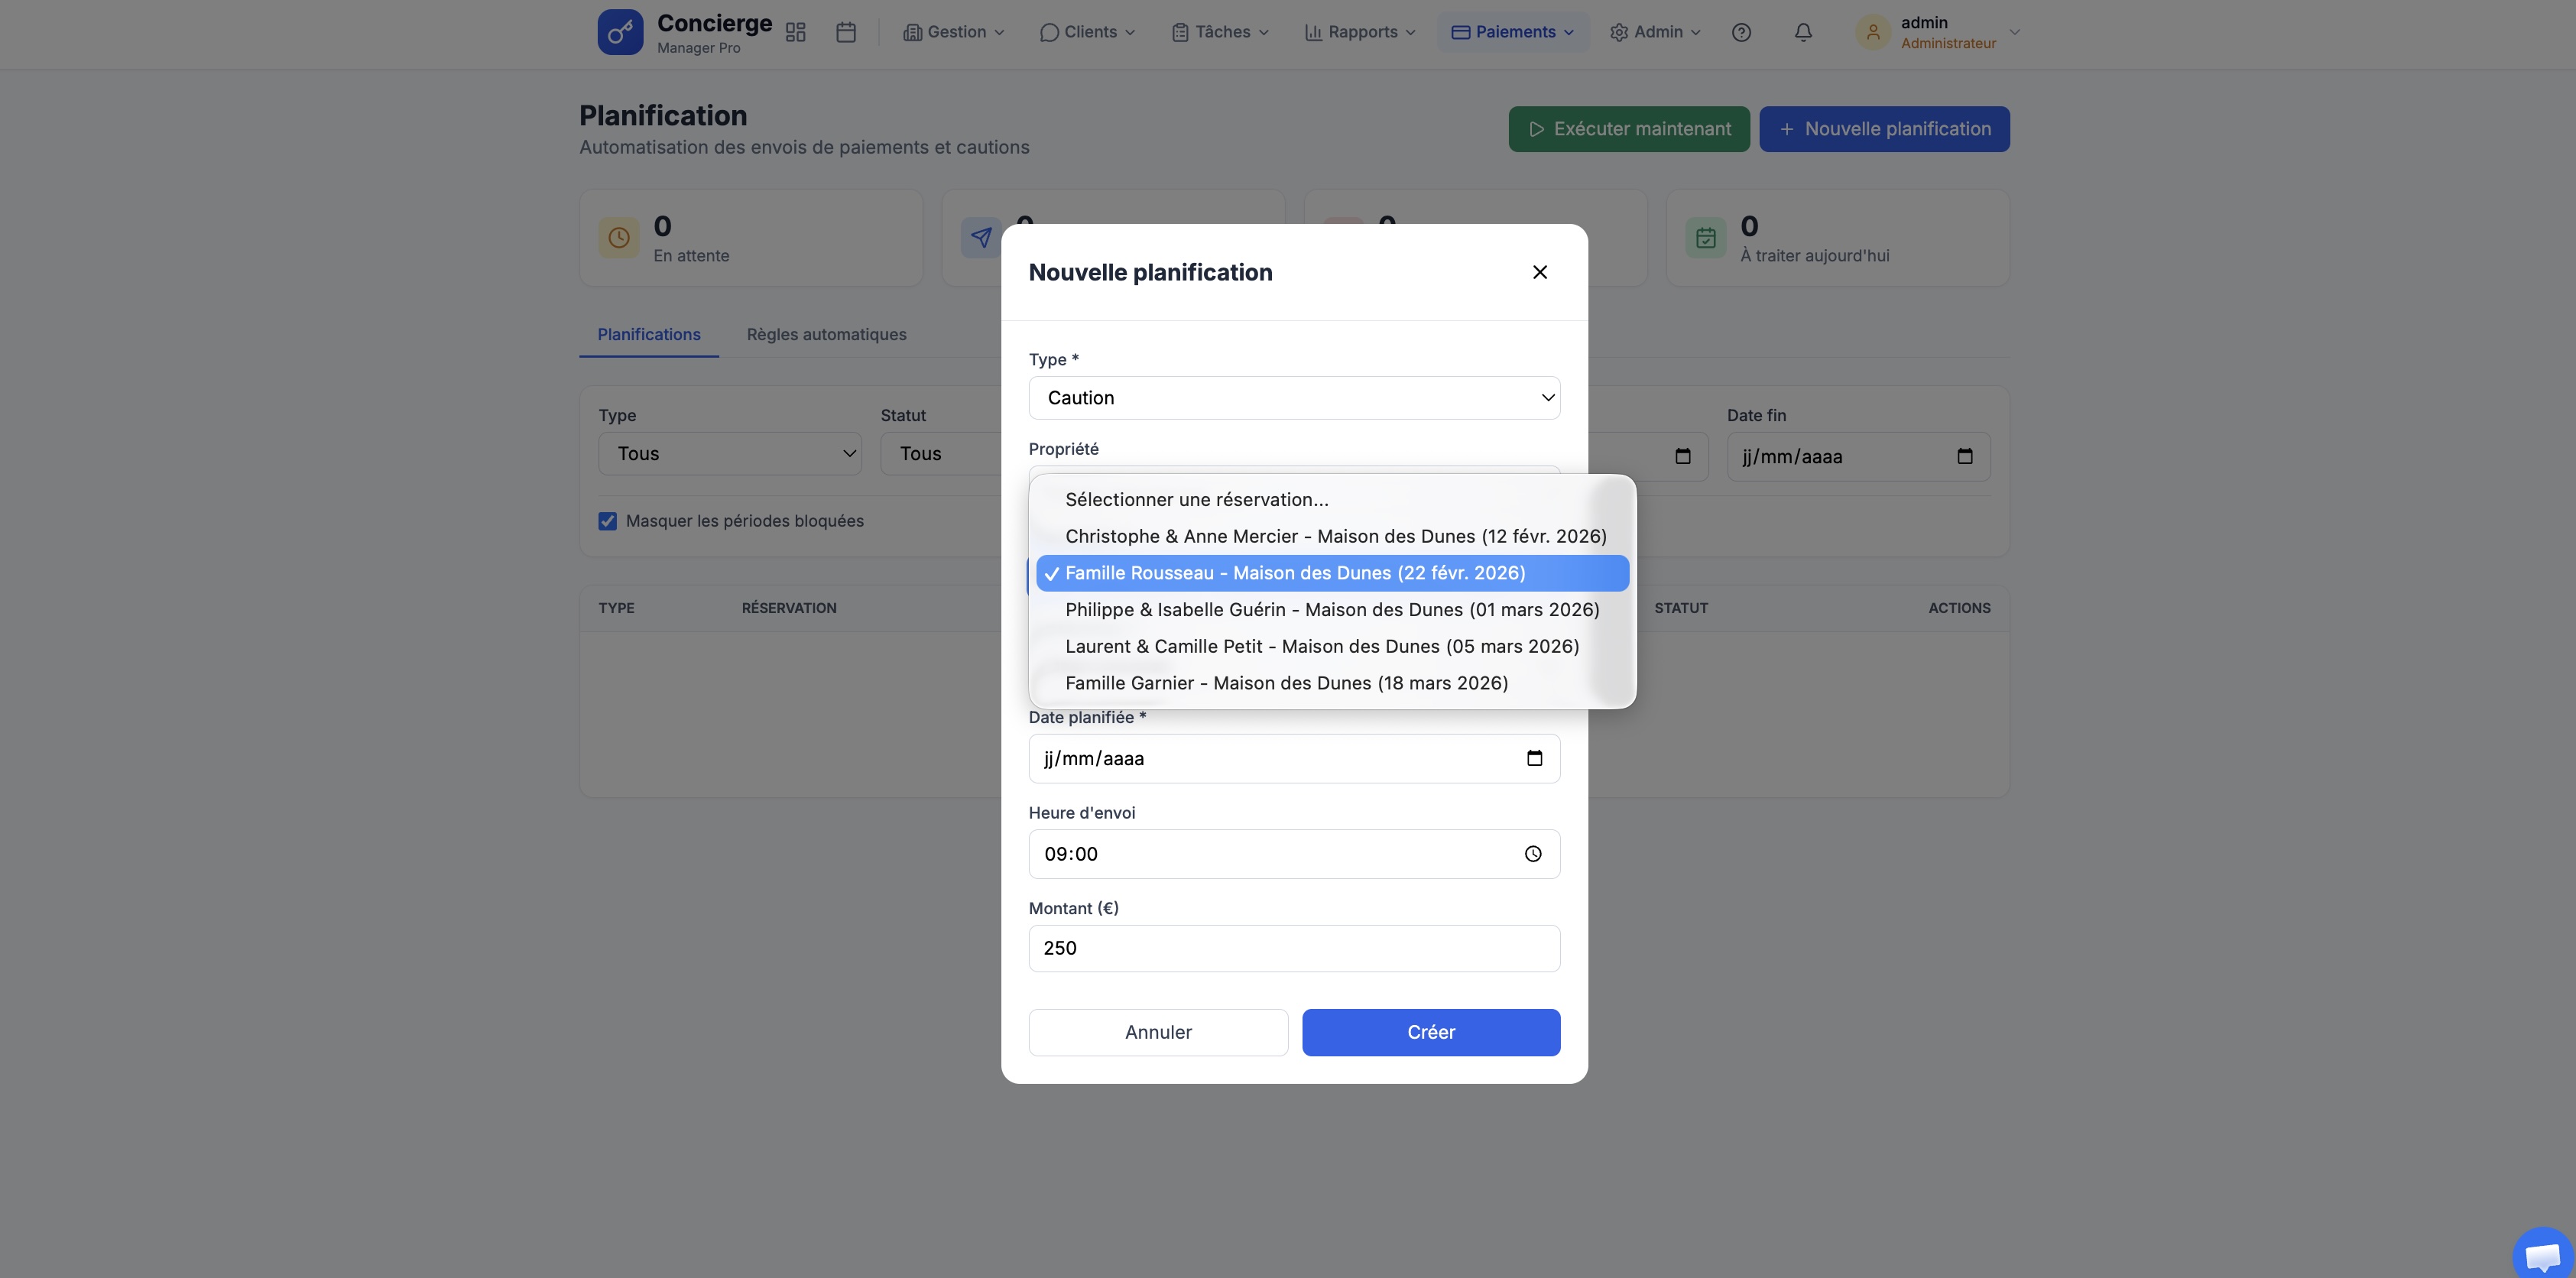
Task: Expand the Type filter dropdown showing Tous
Action: (x=730, y=454)
